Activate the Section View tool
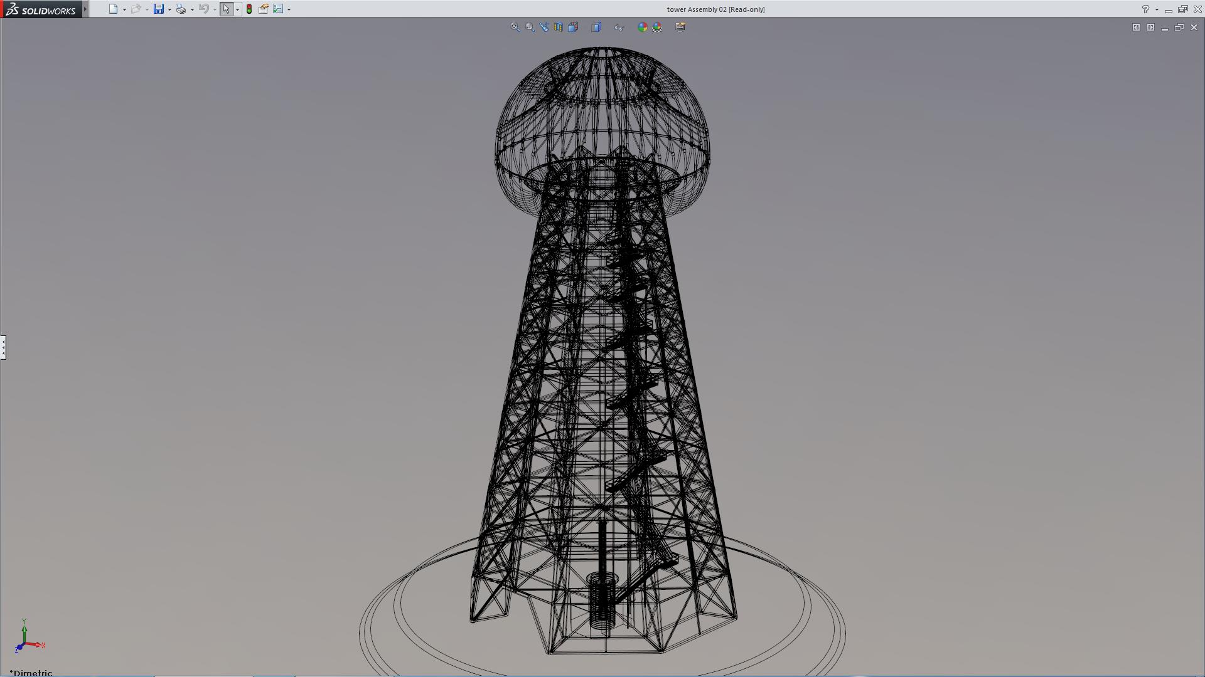The image size is (1205, 677). pos(559,27)
